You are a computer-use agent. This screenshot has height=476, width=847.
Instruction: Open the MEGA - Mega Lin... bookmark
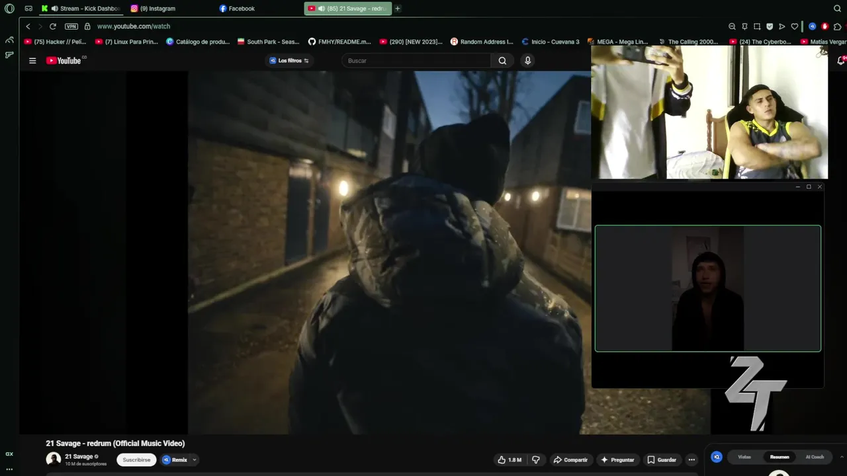coord(617,42)
